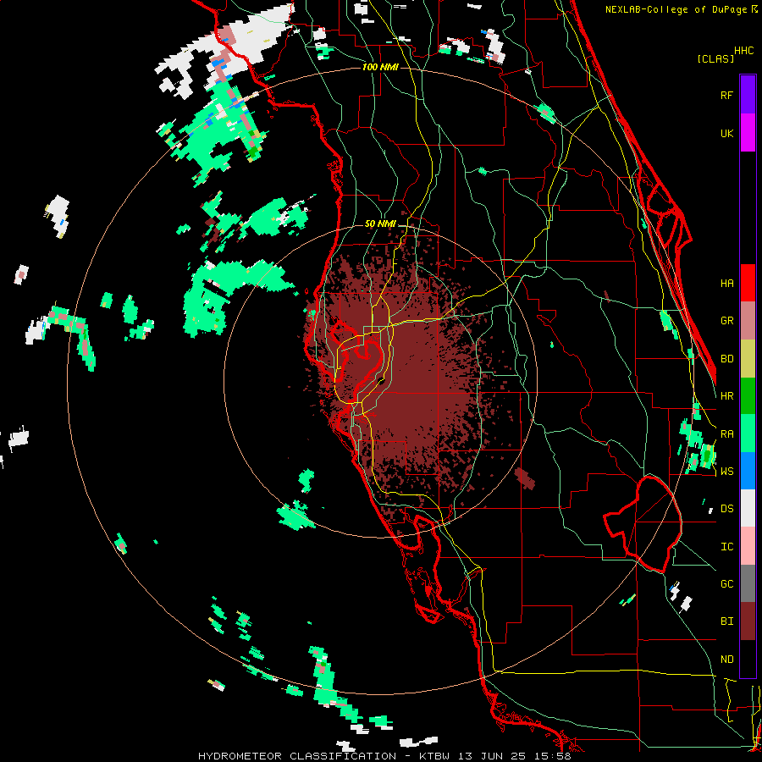Click the BD legend label text
Viewport: 762px width, 762px height.
(726, 359)
